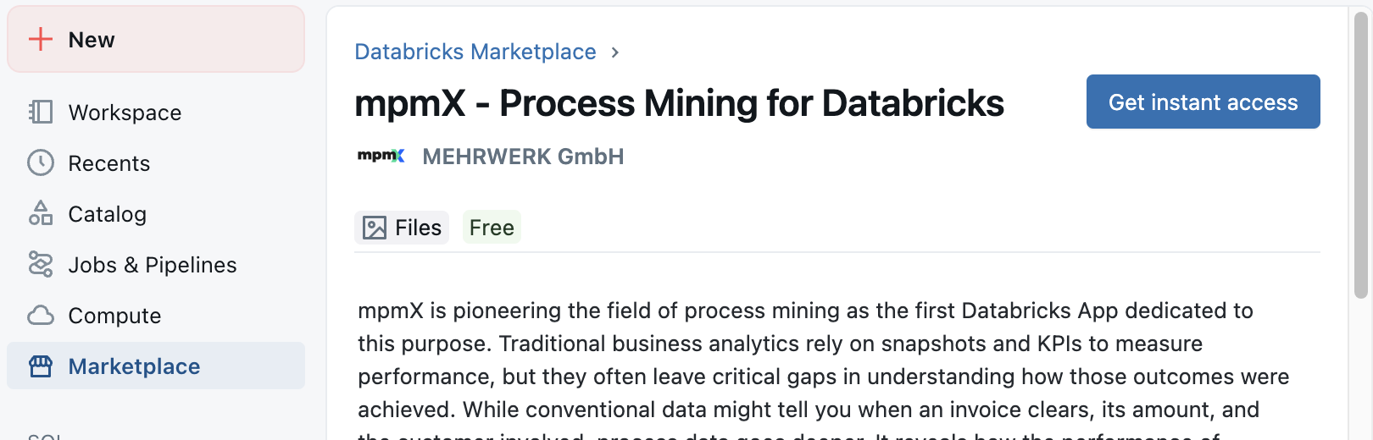Screen dimensions: 1373x440
Task: Click the Get instant access button
Action: pos(1203,102)
